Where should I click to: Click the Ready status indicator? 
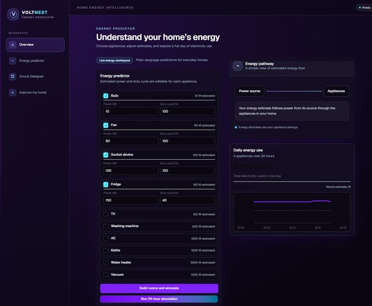(x=364, y=7)
